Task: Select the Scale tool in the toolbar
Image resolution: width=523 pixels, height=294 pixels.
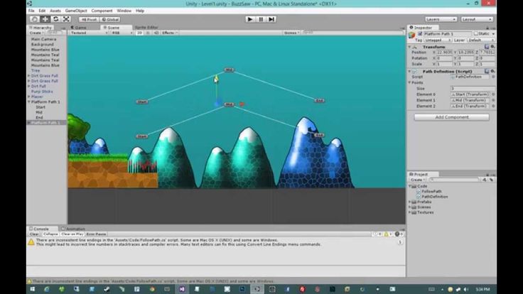Action: [x=66, y=19]
